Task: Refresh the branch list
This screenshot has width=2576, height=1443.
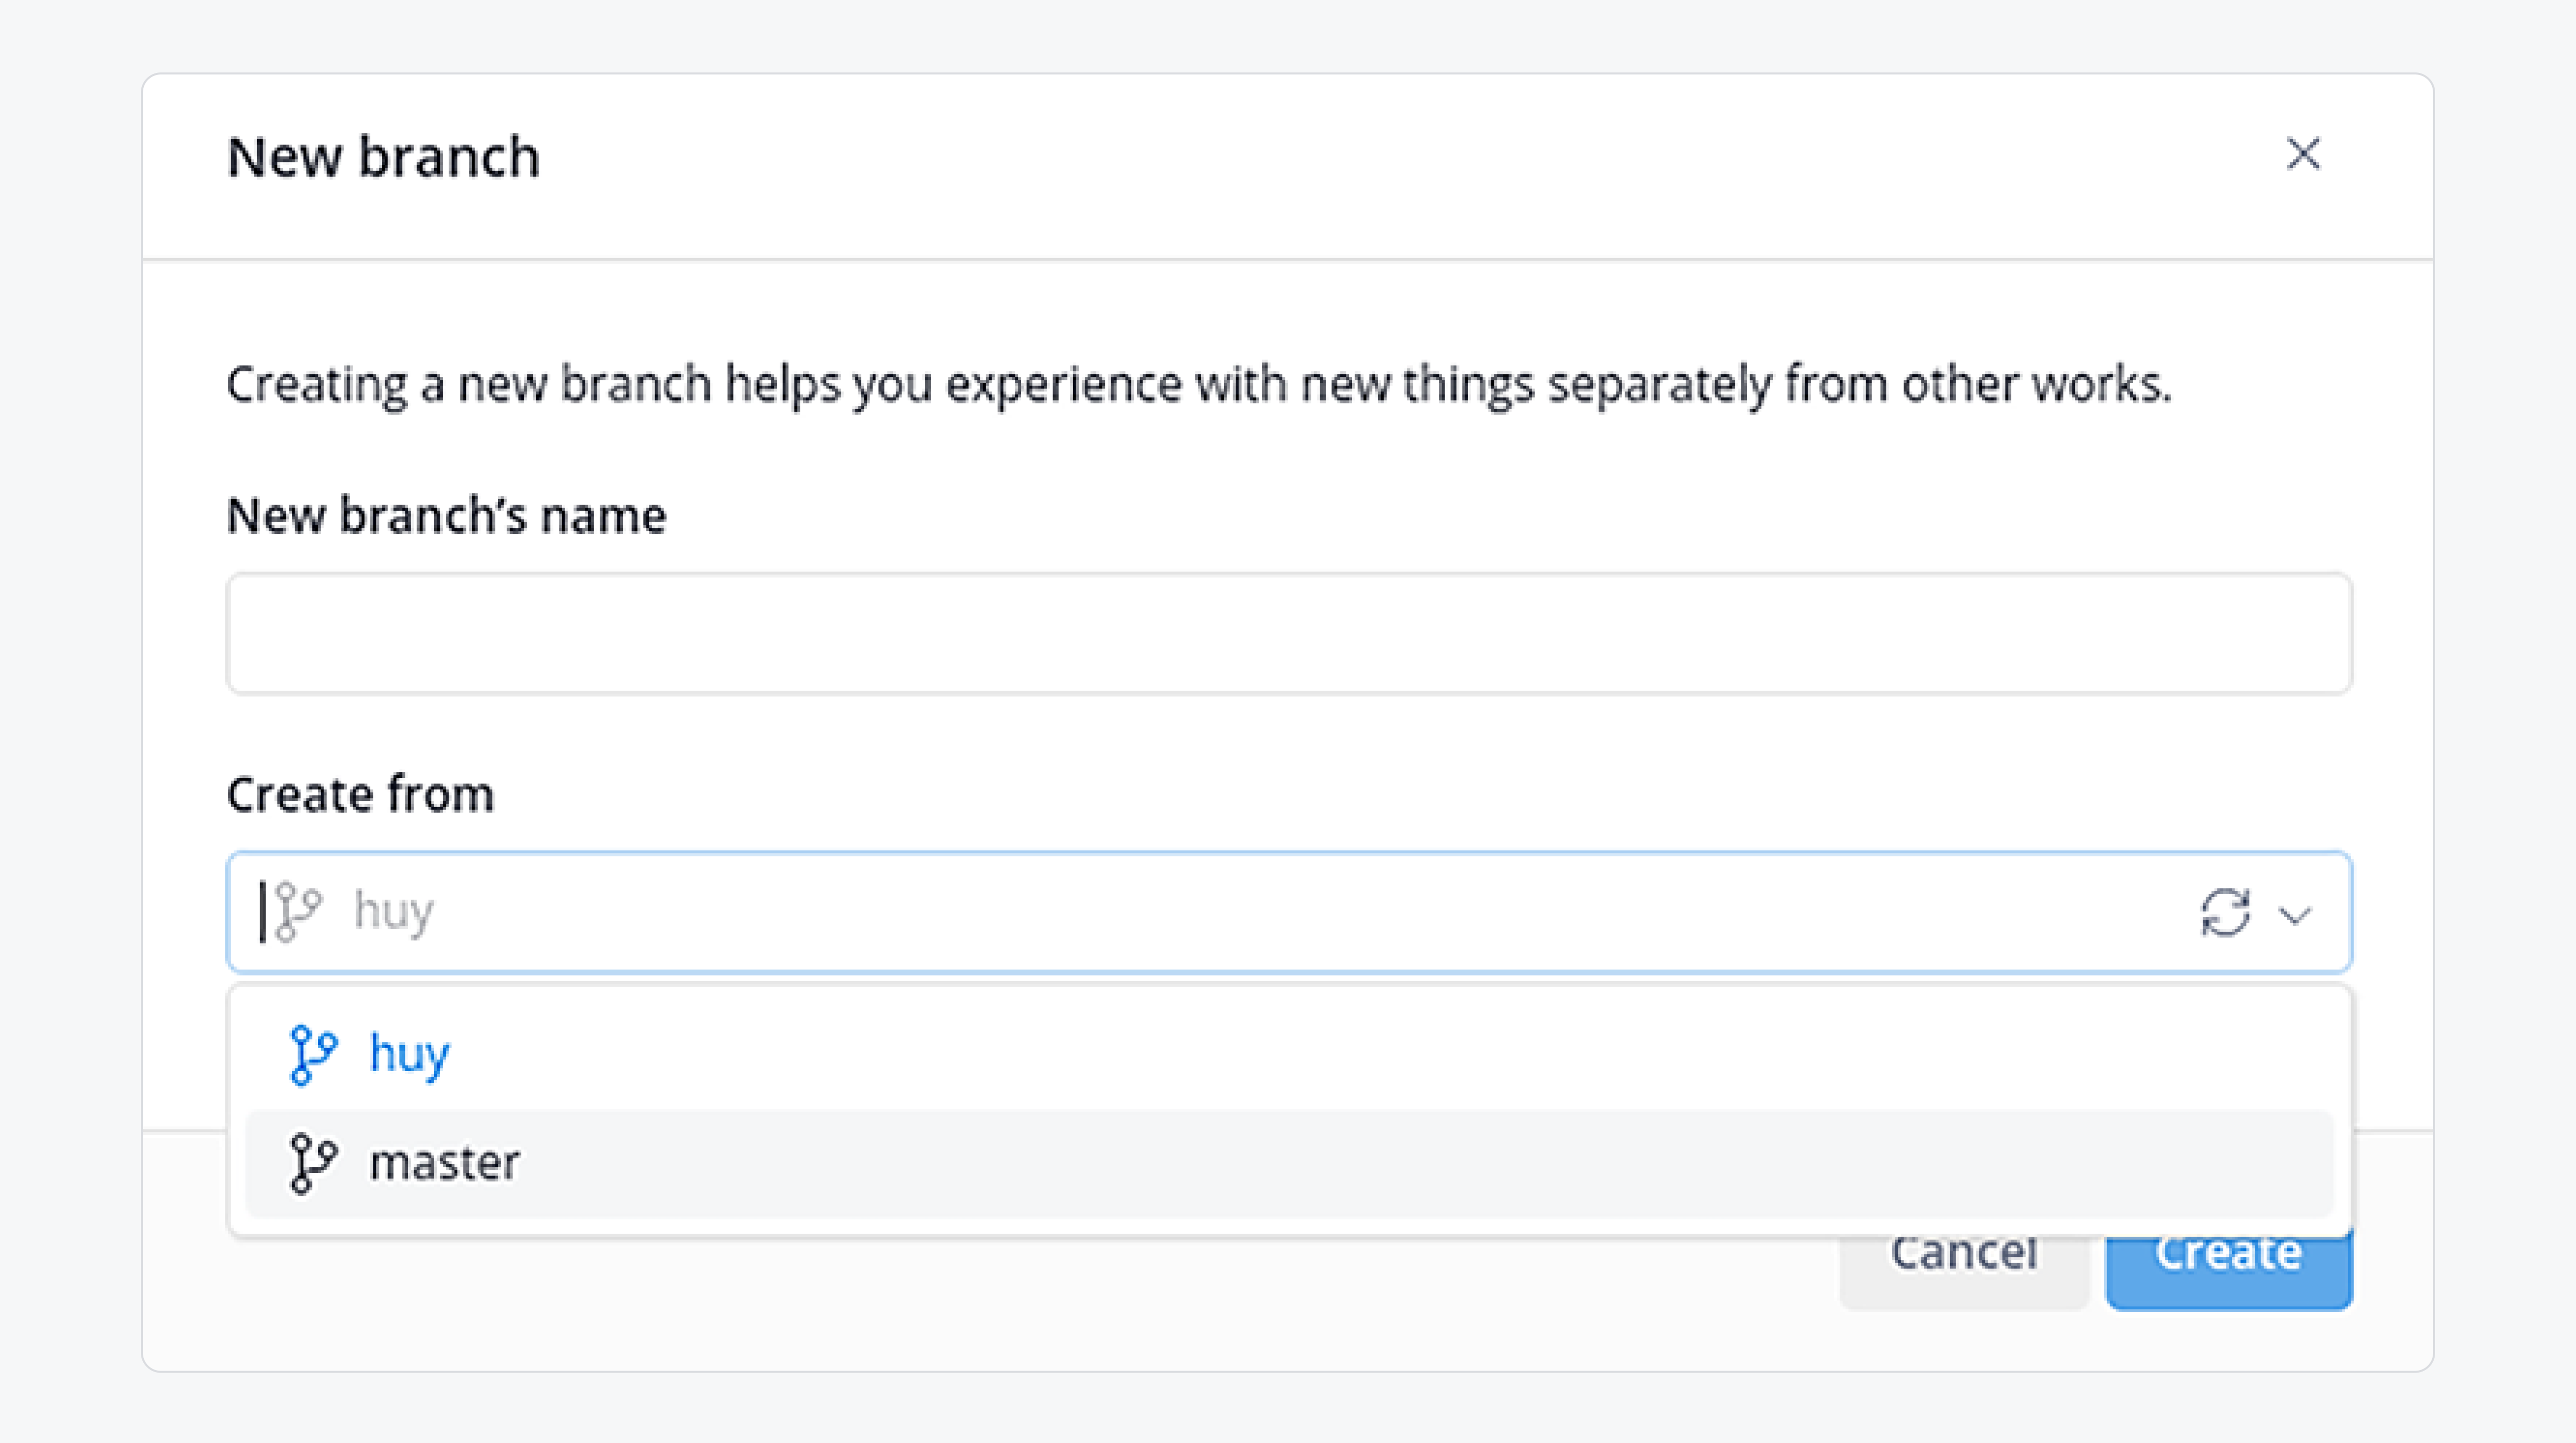Action: pyautogui.click(x=2225, y=912)
